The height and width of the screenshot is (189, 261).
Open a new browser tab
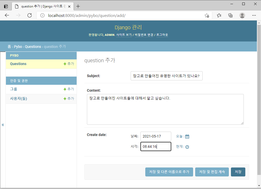[x=78, y=6]
